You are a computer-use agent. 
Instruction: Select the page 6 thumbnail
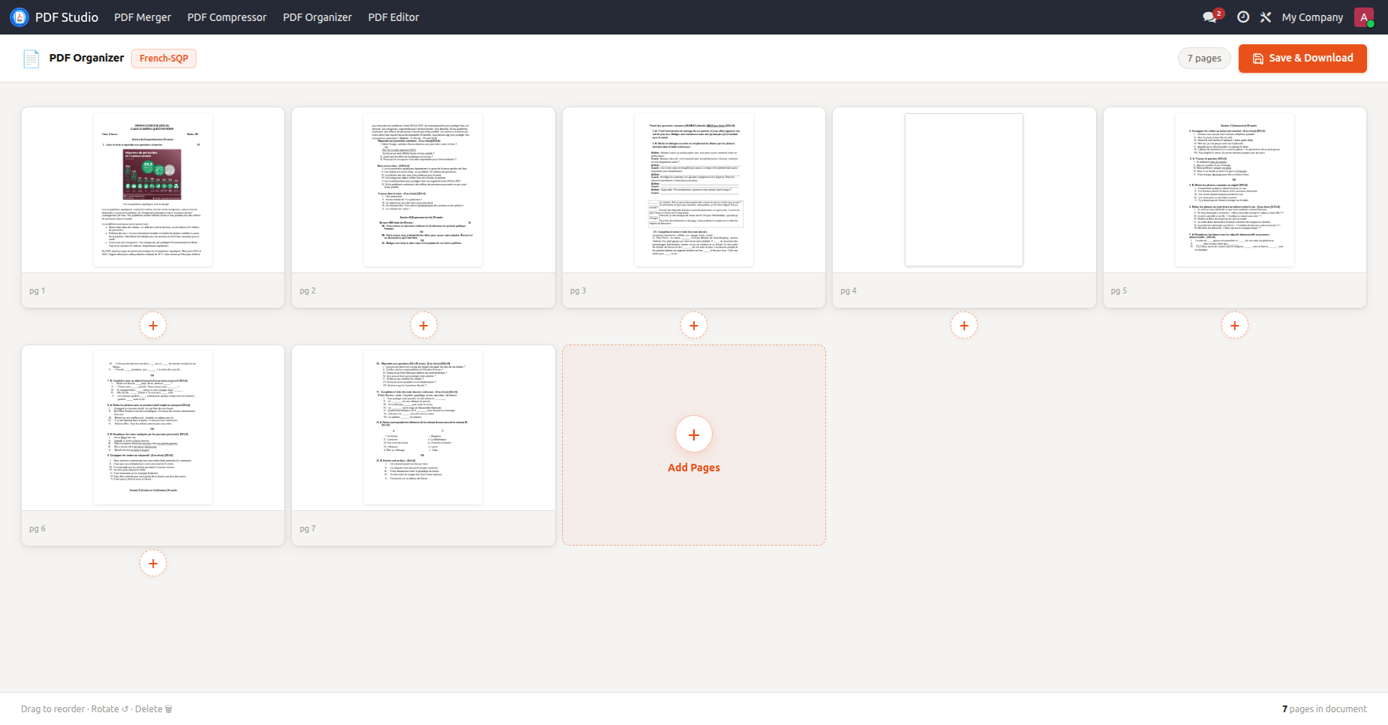[153, 428]
